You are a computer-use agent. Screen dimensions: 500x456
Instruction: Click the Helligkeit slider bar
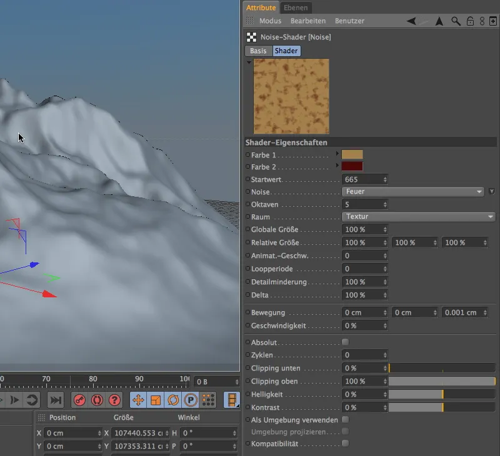tap(442, 394)
